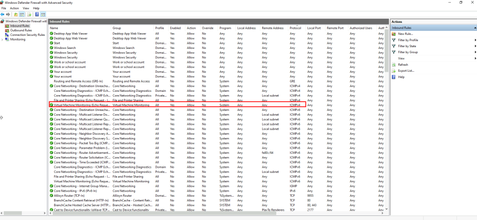
Task: Click the Connection Security Rules tree icon
Action: click(x=7, y=34)
